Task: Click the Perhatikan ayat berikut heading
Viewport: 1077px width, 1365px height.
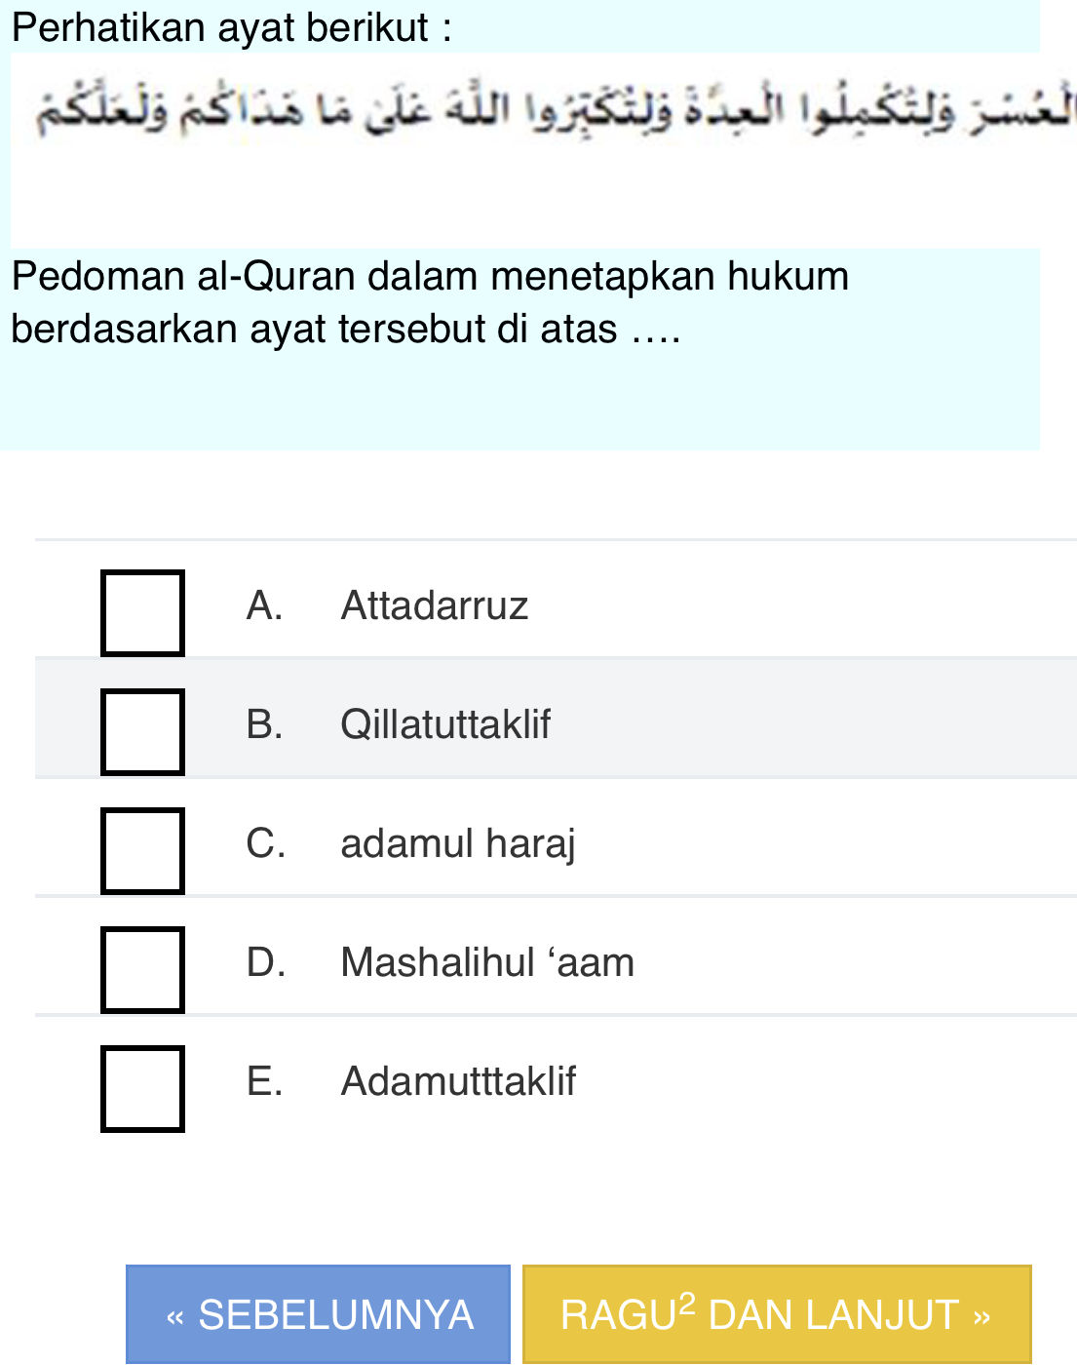Action: click(x=229, y=26)
